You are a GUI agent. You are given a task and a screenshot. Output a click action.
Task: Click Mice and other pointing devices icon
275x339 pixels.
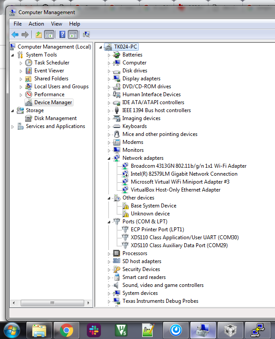tap(116, 134)
